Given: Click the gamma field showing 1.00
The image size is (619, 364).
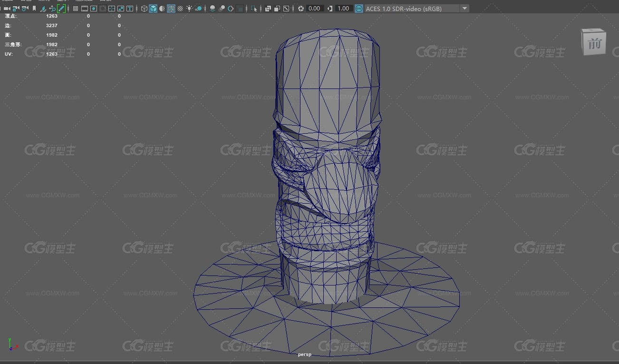Looking at the screenshot, I should [x=343, y=9].
